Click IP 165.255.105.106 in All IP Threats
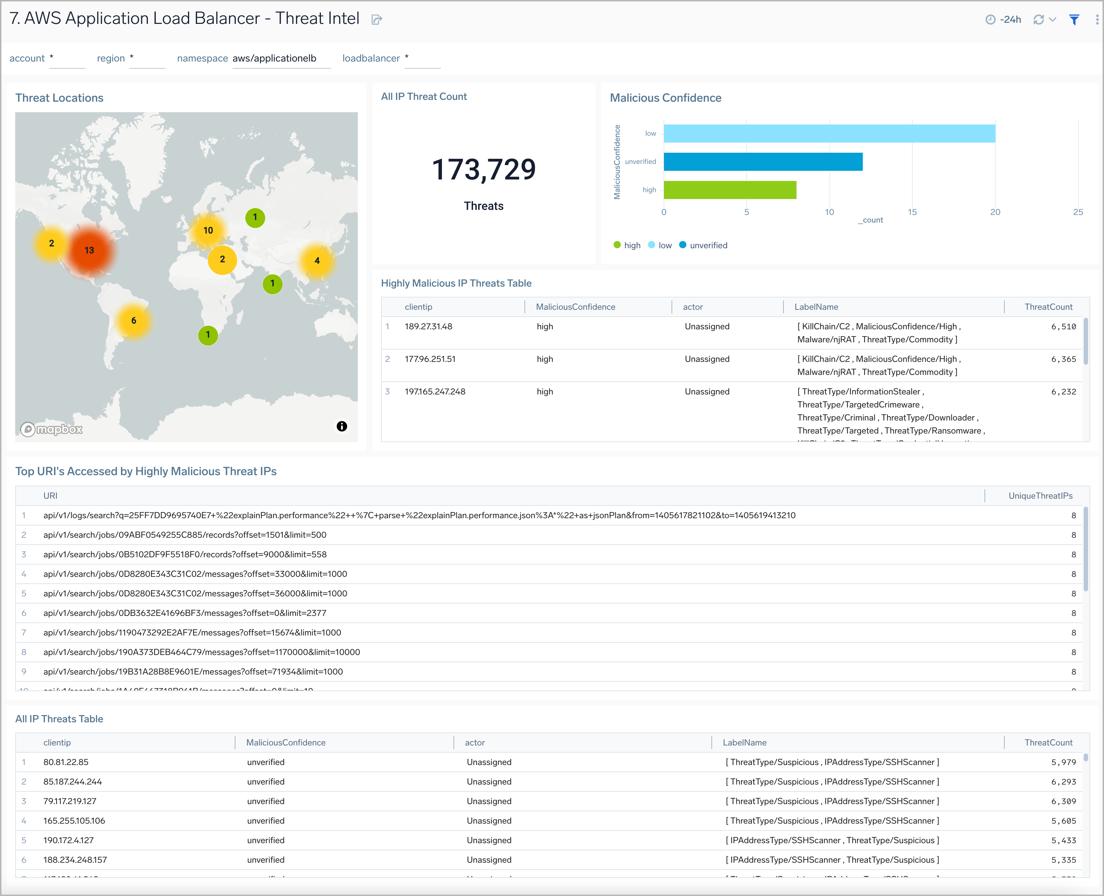This screenshot has width=1104, height=896. pos(74,821)
